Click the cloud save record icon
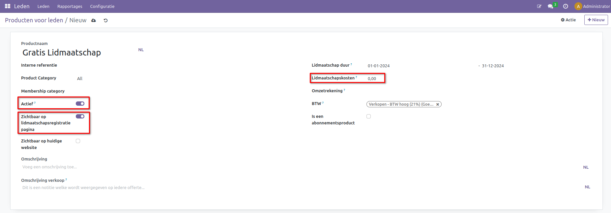This screenshot has height=213, width=611. tap(94, 20)
